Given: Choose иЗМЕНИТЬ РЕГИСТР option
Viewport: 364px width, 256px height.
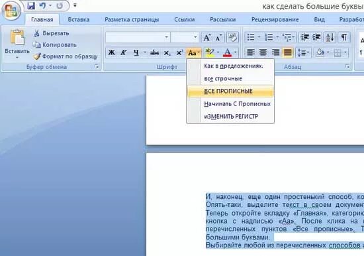Looking at the screenshot, I should [x=230, y=116].
